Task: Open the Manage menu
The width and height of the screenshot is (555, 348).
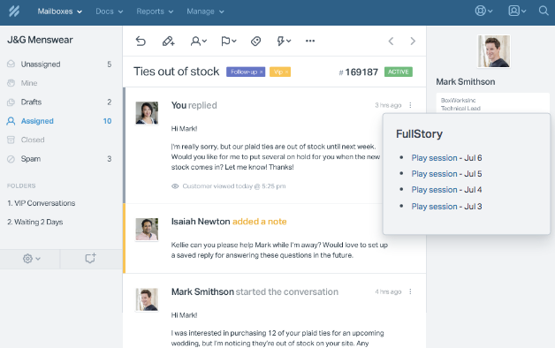Action: [x=205, y=11]
